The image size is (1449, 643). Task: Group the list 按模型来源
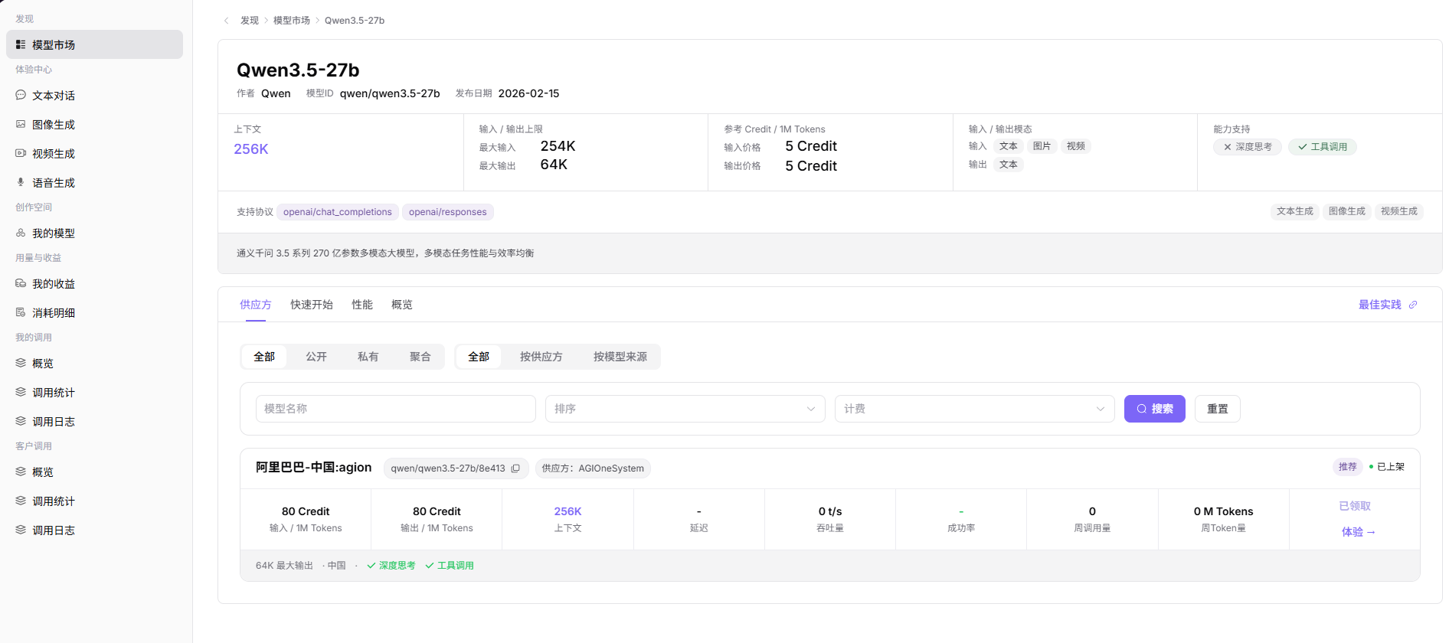pos(620,357)
